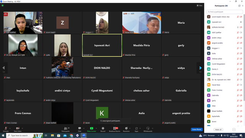Start recording with the Record button
245x138 pixels.
point(103,129)
